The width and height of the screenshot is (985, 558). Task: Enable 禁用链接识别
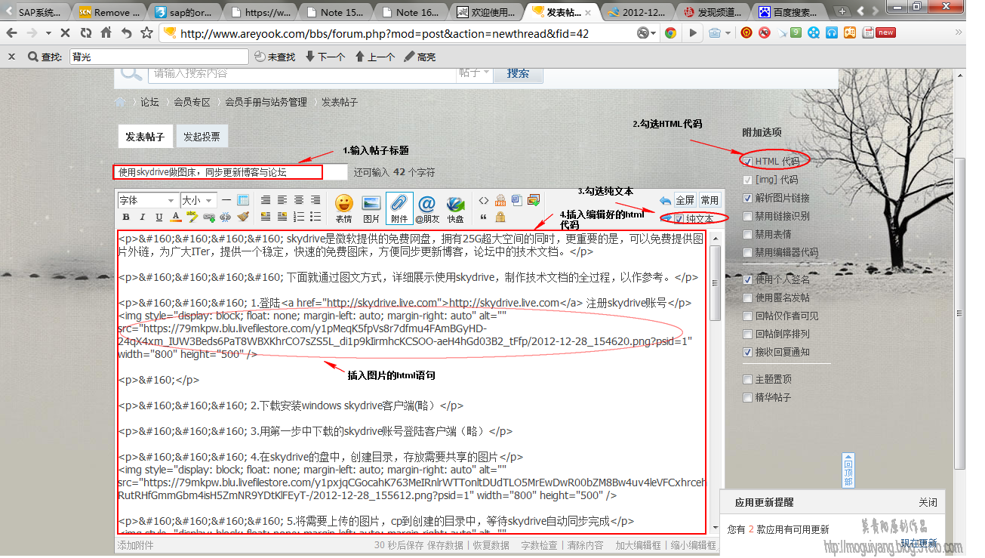(747, 216)
